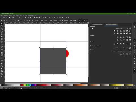Select the Measure tool

pos(2,76)
